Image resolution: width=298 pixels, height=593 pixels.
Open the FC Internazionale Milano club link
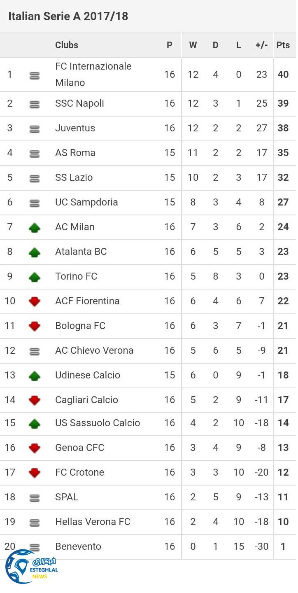(x=93, y=75)
